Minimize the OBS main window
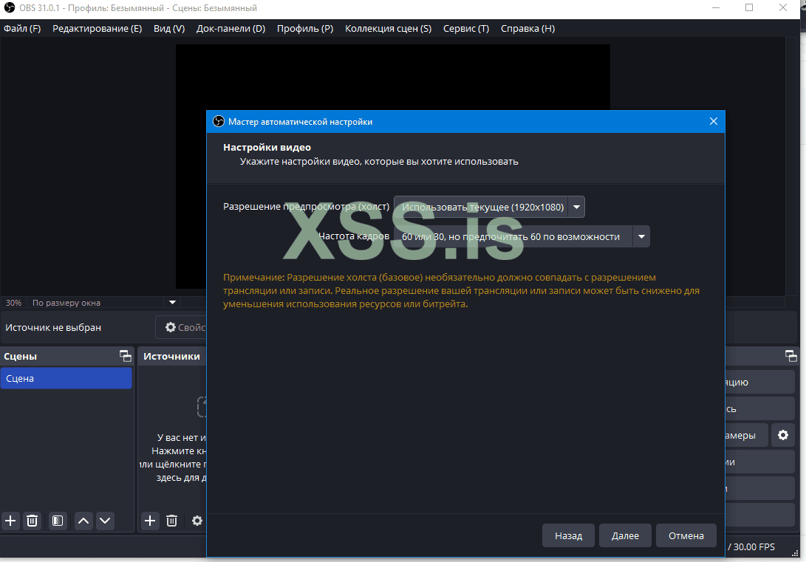This screenshot has height=562, width=806. [716, 7]
